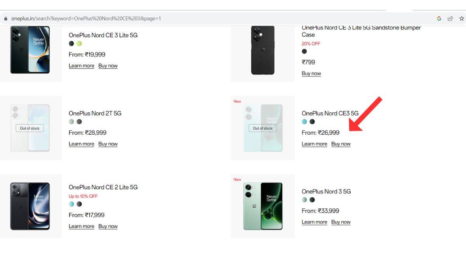
Task: Click the Google icon in the address bar
Action: point(439,18)
